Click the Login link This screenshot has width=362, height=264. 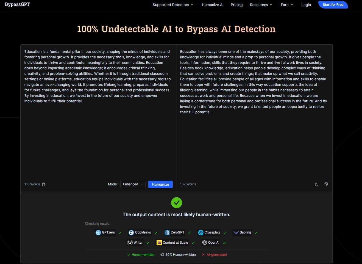(x=306, y=5)
